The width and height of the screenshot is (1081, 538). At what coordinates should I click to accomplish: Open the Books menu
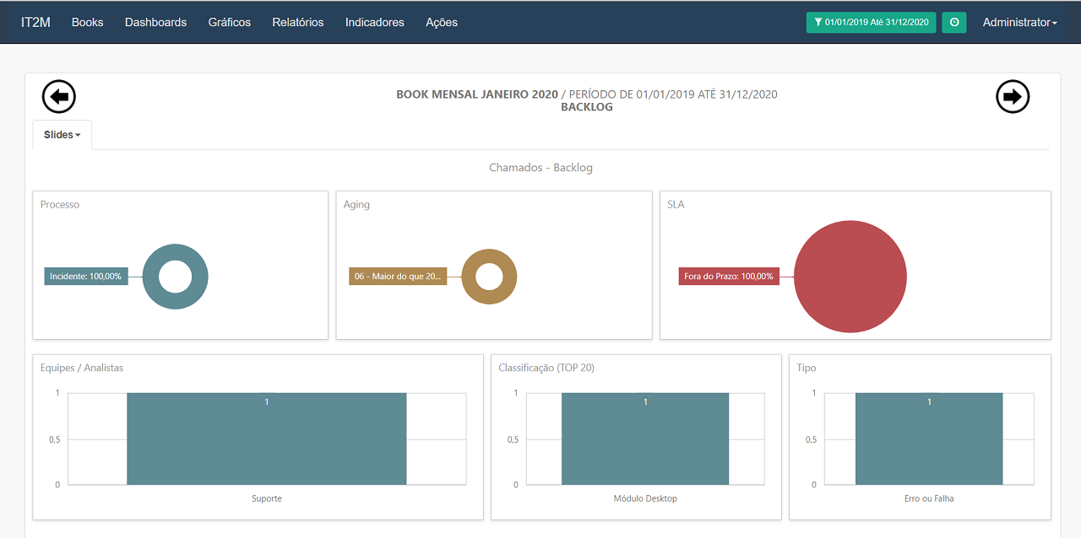click(87, 23)
